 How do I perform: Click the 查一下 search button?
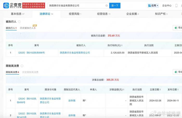pyautogui.click(x=115, y=5)
